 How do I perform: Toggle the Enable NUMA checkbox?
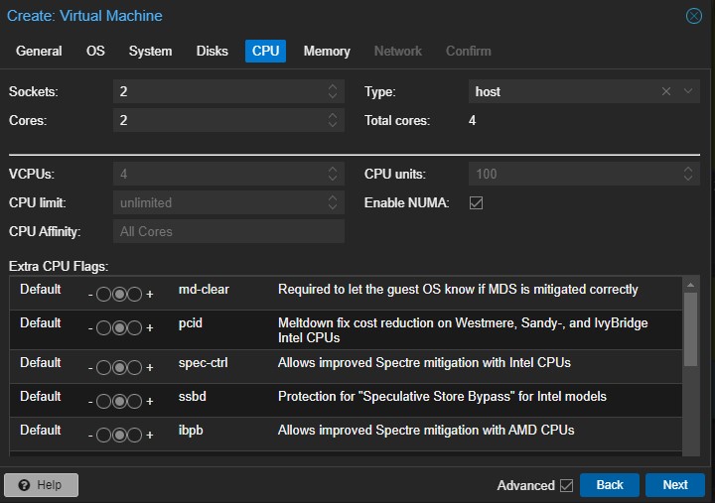pos(476,203)
